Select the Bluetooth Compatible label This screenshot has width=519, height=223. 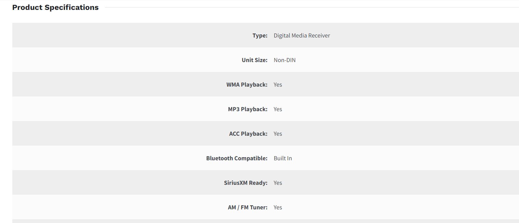(237, 158)
